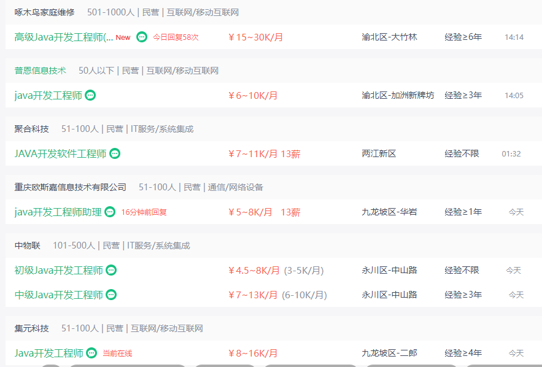542x367 pixels.
Task: Click 重庆欧斯嘉信息技术有限公司 company name
Action: click(x=70, y=187)
